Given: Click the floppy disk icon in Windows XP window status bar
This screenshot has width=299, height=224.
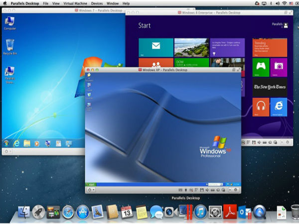Looking at the screenshot, I should (202, 190).
